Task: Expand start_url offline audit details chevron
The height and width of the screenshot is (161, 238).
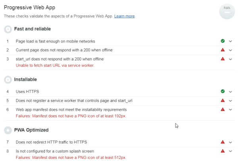Action: [230, 59]
